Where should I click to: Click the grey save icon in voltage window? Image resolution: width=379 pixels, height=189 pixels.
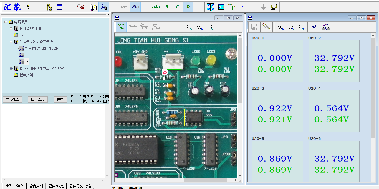point(254,27)
